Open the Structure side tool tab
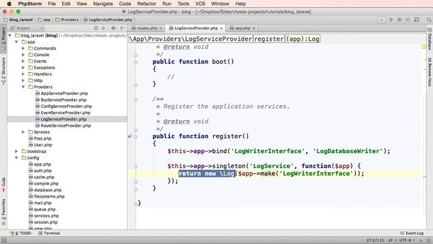Screen dimensions: 433x244 tap(3, 70)
